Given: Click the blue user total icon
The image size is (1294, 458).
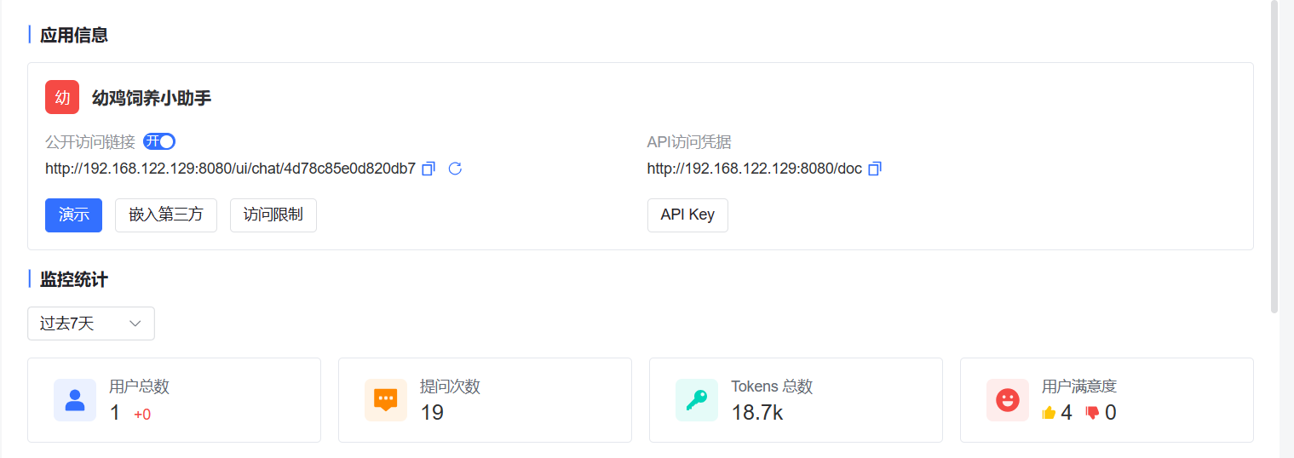Looking at the screenshot, I should 75,400.
